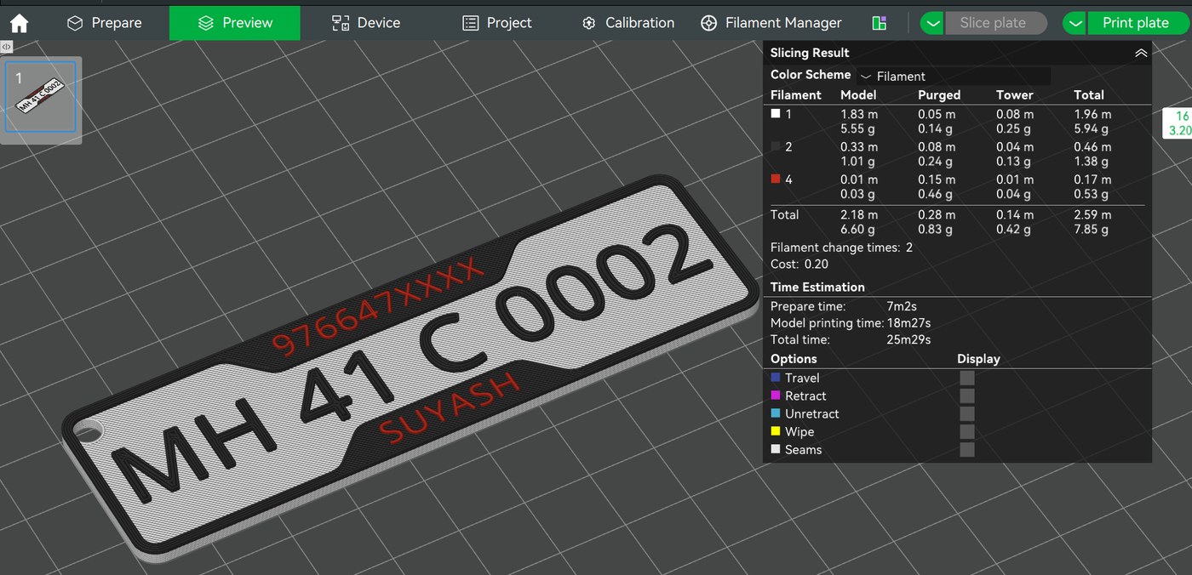This screenshot has width=1192, height=575.
Task: Go to the Home screen icon
Action: coord(19,23)
